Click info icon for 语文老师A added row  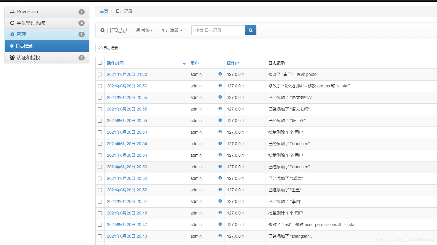click(220, 97)
